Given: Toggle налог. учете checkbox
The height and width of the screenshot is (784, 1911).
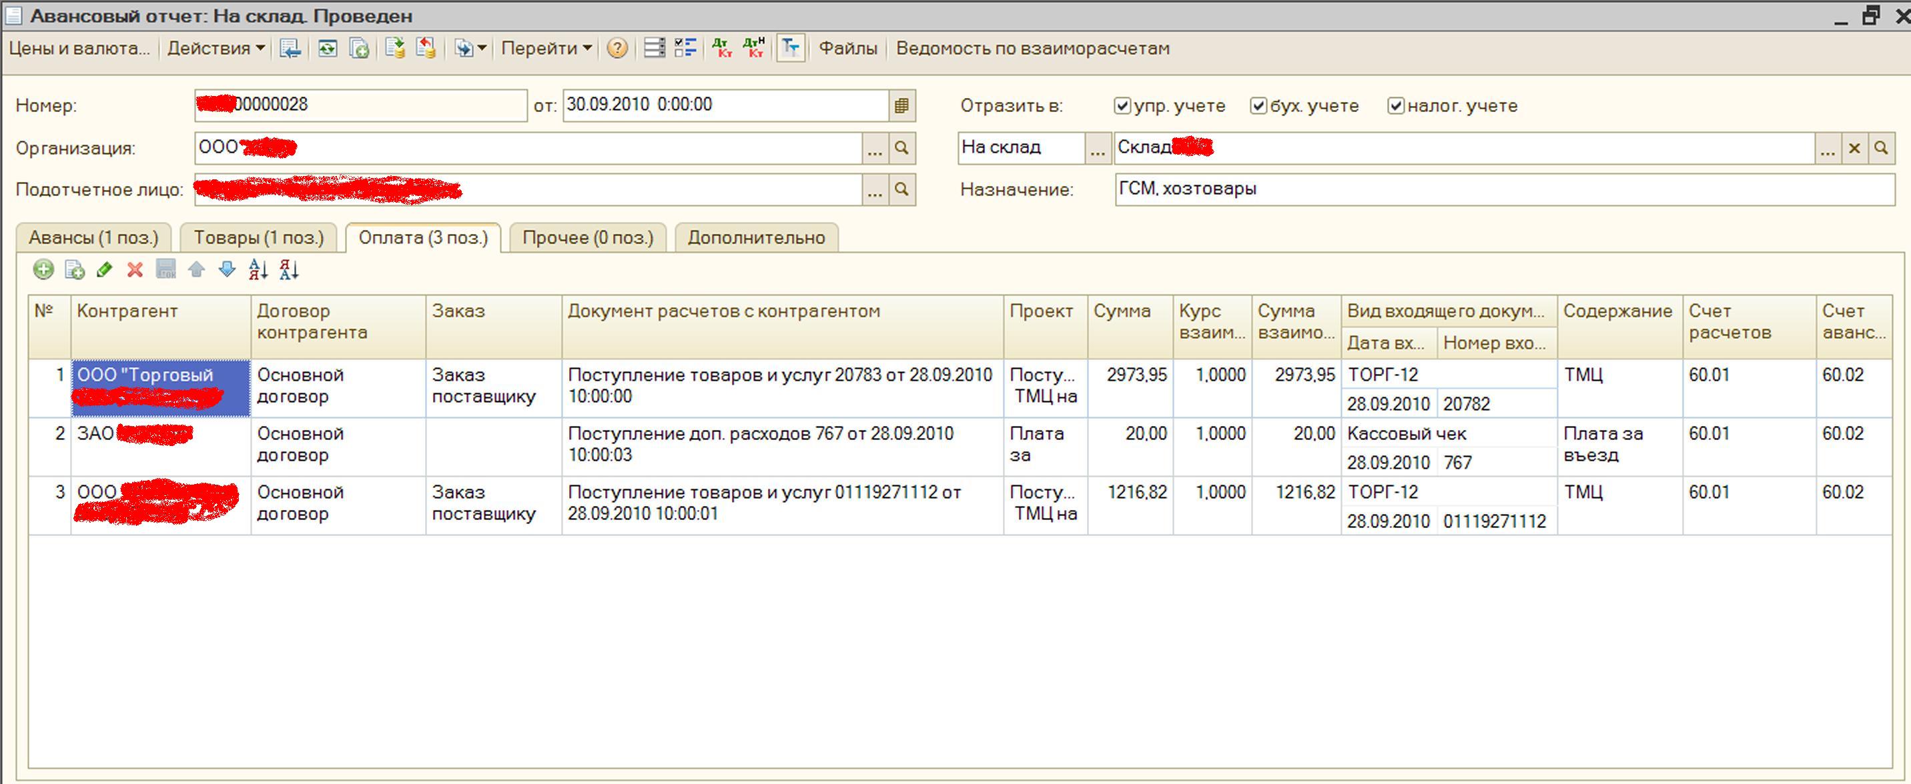Looking at the screenshot, I should pyautogui.click(x=1395, y=106).
